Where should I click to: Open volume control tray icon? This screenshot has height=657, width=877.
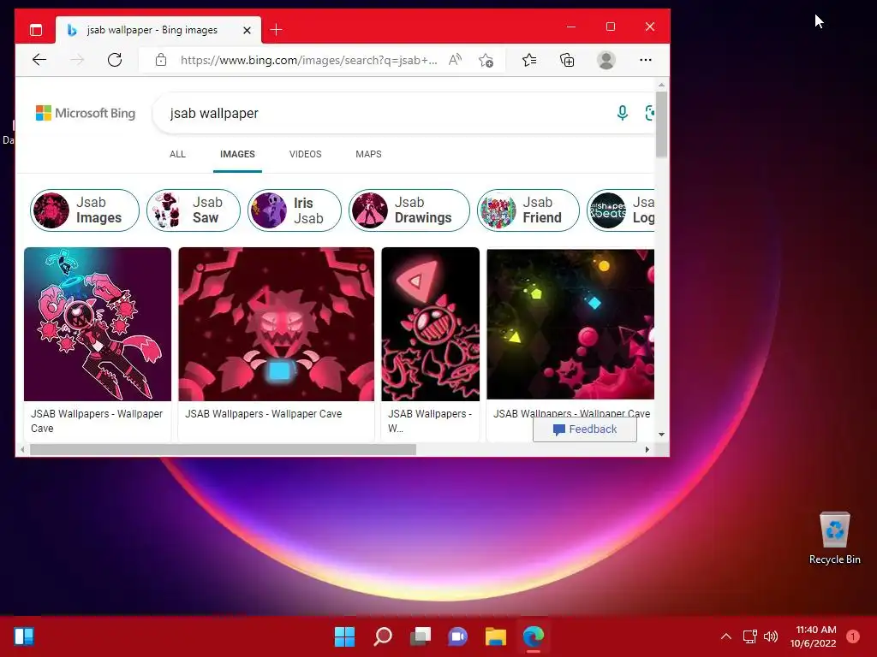coord(771,636)
